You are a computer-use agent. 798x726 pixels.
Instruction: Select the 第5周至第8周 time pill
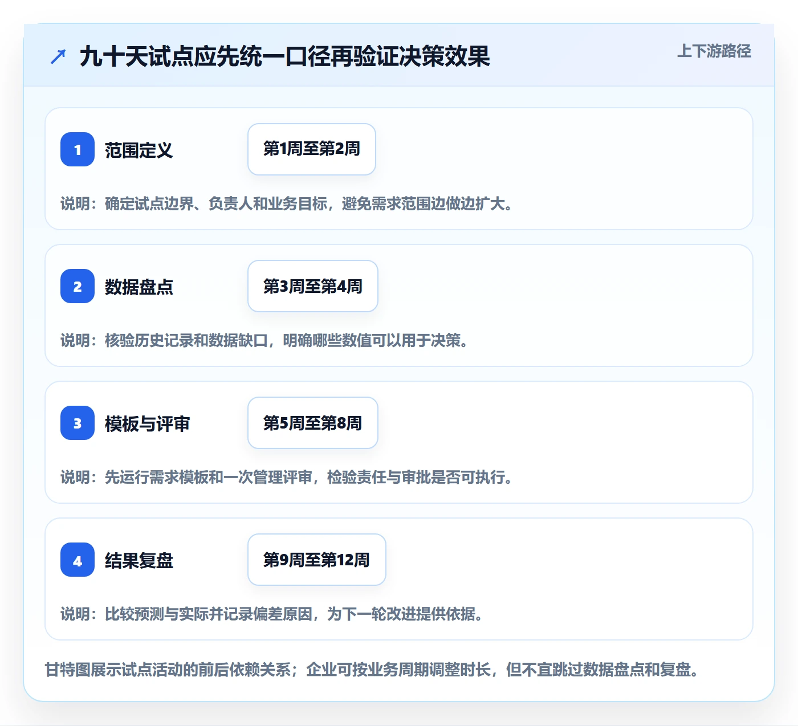[x=313, y=423]
